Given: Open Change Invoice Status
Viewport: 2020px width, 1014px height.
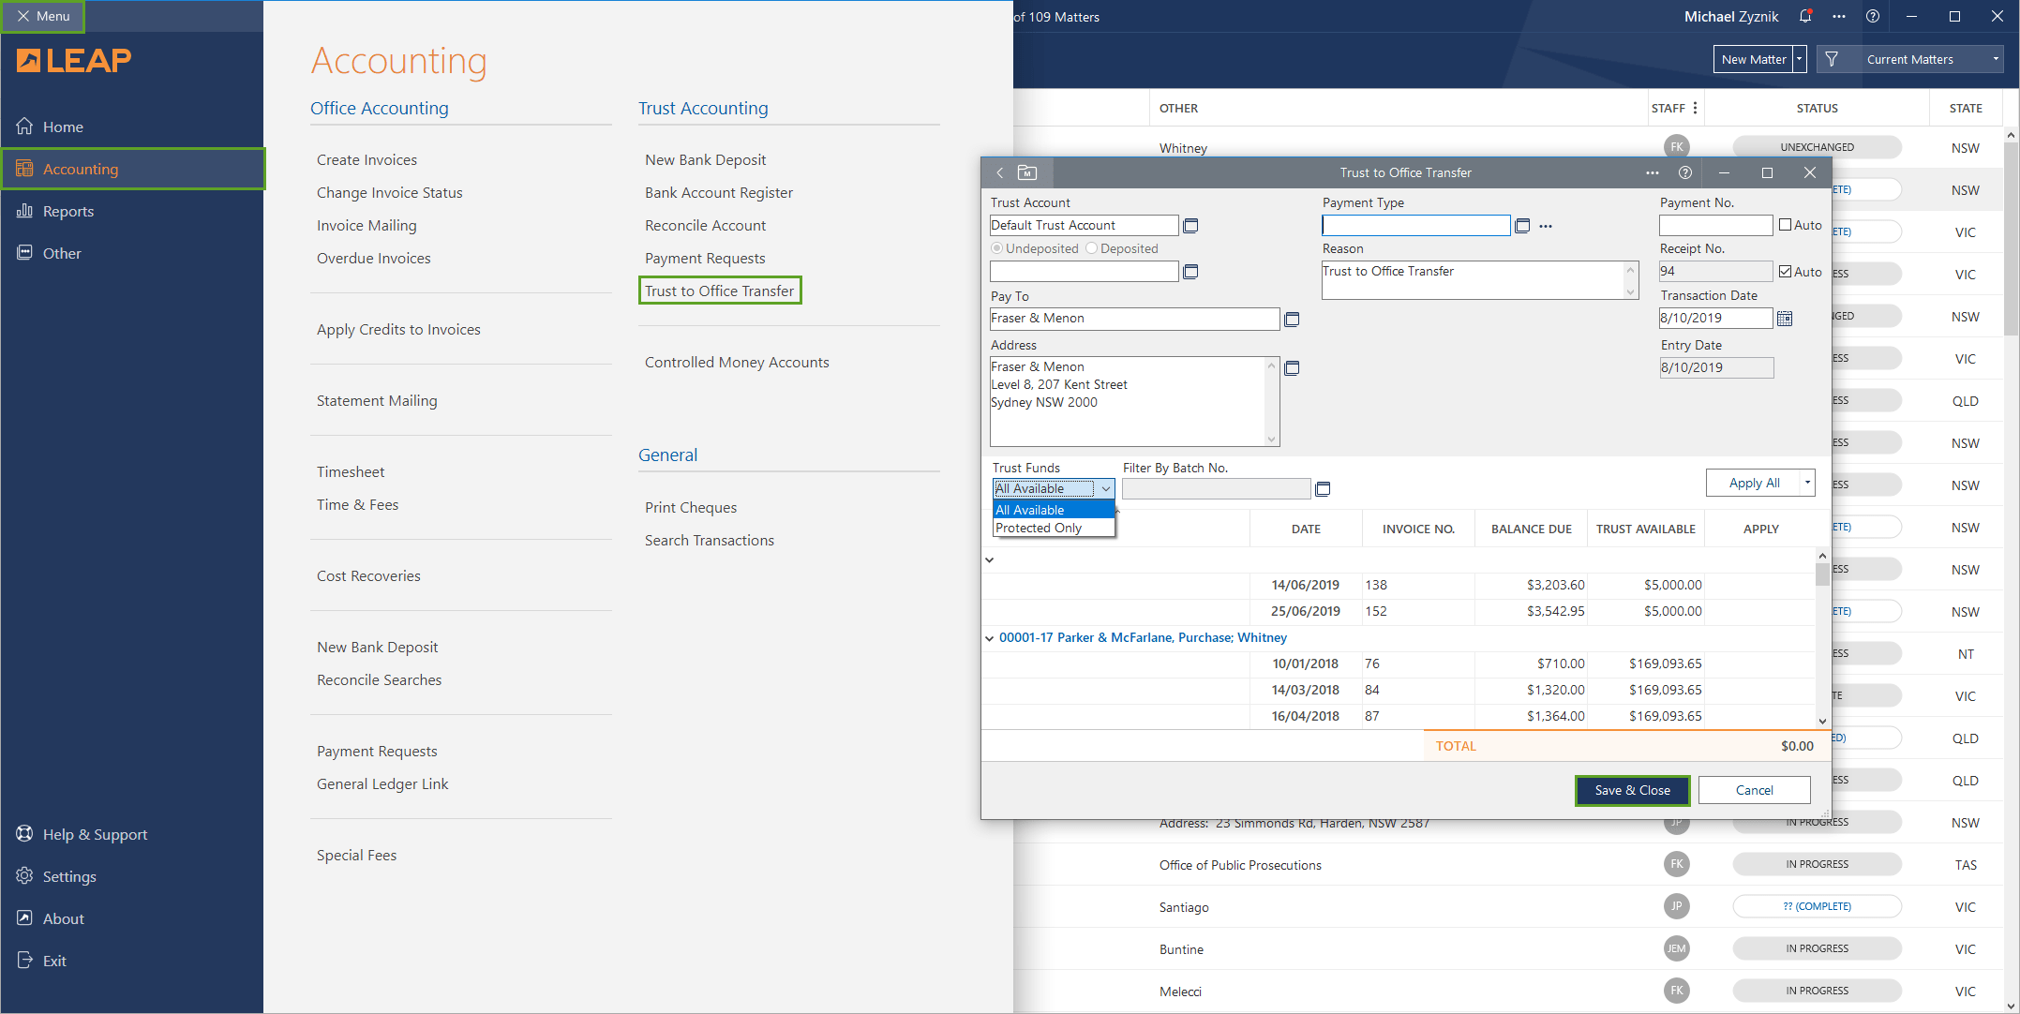Looking at the screenshot, I should pyautogui.click(x=389, y=193).
